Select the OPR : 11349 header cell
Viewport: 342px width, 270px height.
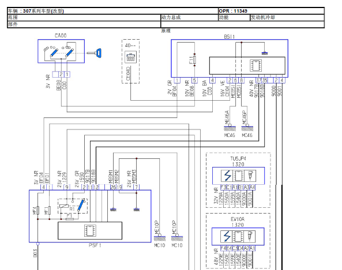[271, 11]
